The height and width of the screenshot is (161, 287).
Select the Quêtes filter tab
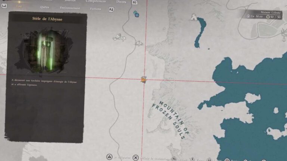coord(44,7)
